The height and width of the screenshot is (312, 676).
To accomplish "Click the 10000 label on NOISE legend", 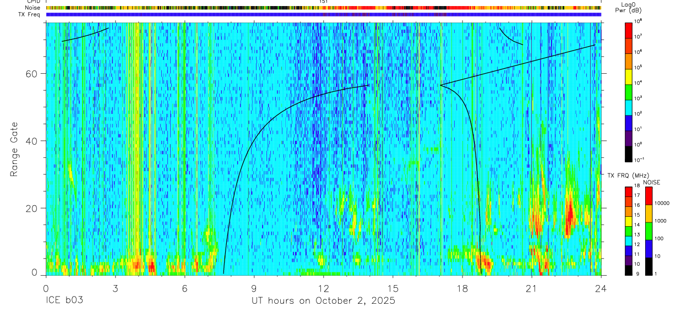I will point(663,203).
